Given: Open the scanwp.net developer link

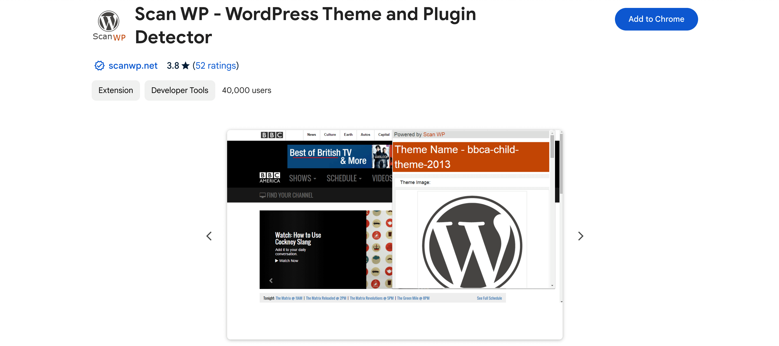Looking at the screenshot, I should (x=133, y=66).
